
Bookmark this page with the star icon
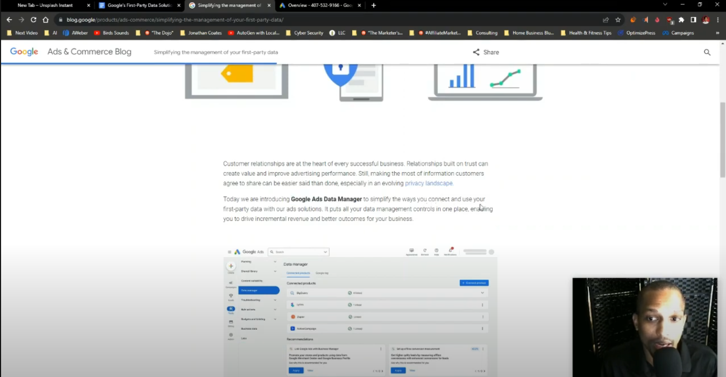(617, 19)
